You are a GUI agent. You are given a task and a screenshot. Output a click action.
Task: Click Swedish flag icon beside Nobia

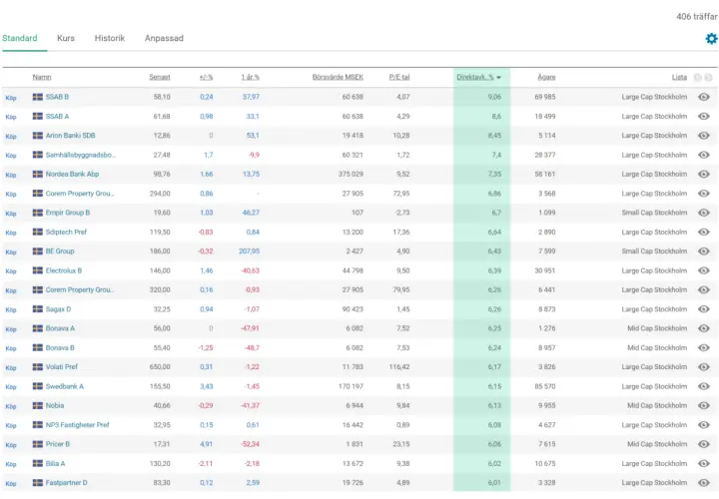[x=38, y=405]
